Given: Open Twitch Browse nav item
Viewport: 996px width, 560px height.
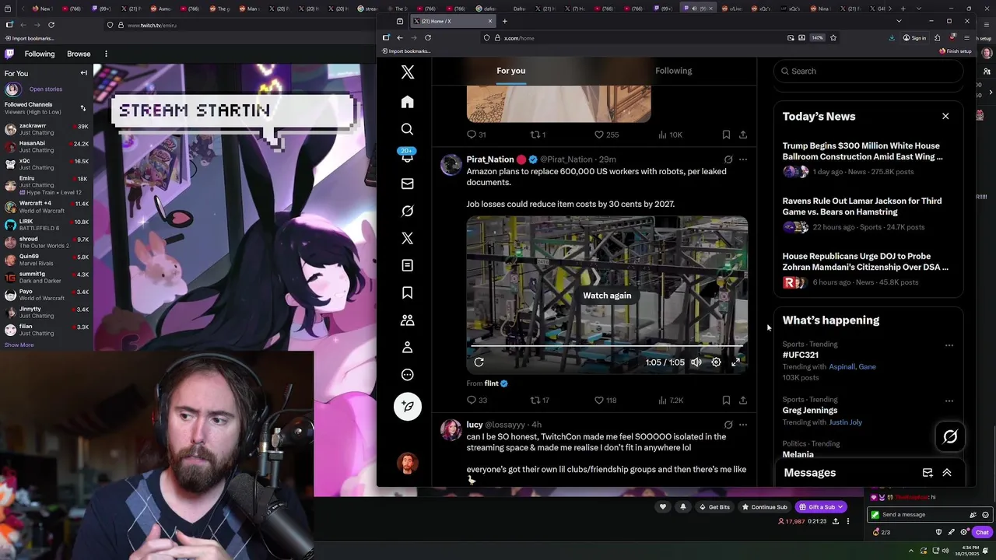Looking at the screenshot, I should 79,54.
